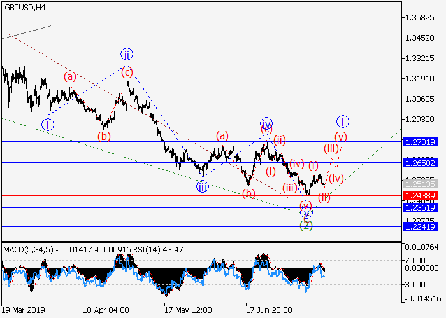Click the 19 Mar 2019 date label
Screen dimensions: 446x318
[x=22, y=311]
